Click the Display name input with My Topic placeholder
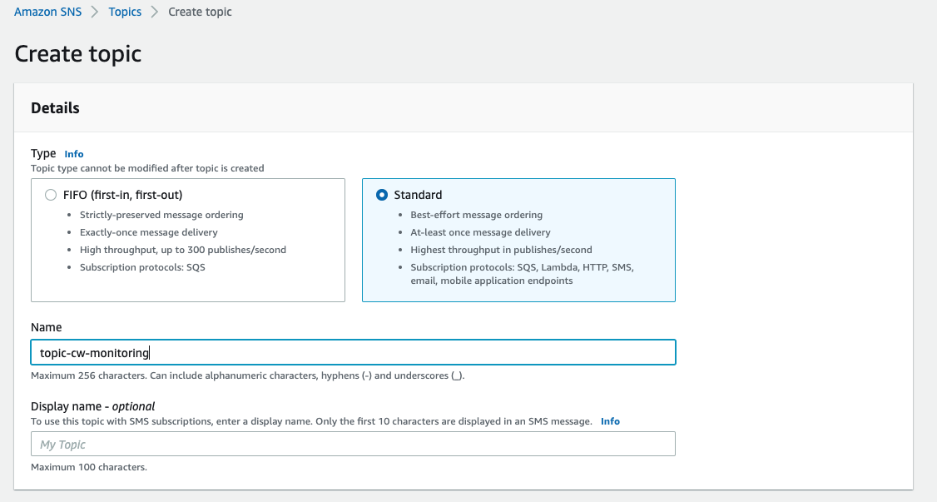This screenshot has height=502, width=937. point(353,444)
